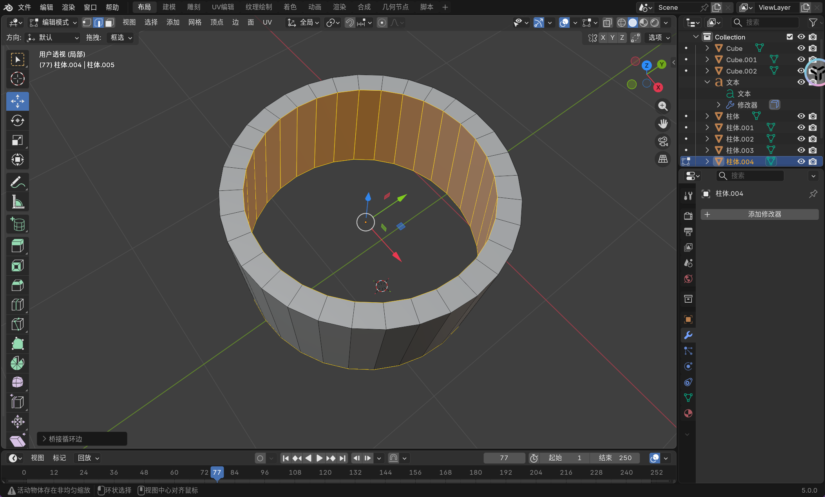Viewport: 825px width, 497px height.
Task: Switch to the UV编辑 workspace tab
Action: [x=223, y=7]
